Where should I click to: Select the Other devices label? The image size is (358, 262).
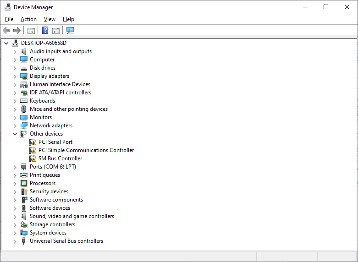[x=46, y=134]
